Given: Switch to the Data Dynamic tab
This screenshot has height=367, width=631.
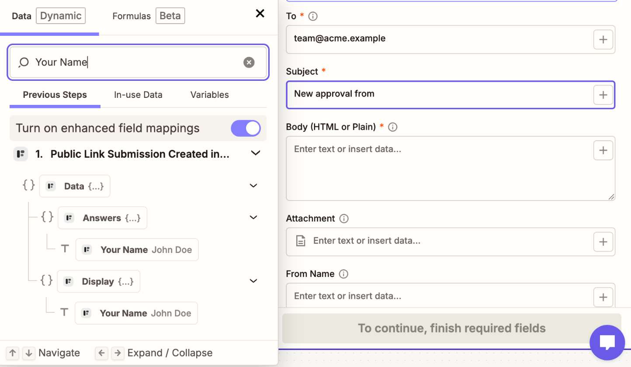Looking at the screenshot, I should pos(49,16).
